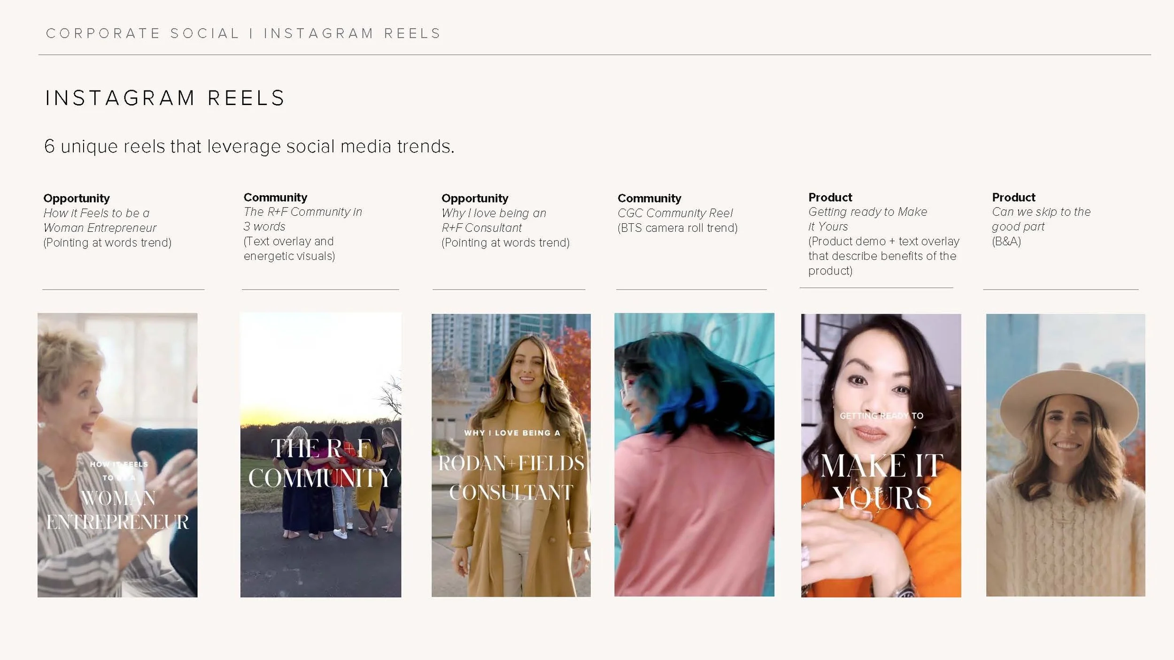The width and height of the screenshot is (1174, 660).
Task: Open the Make It Yours reel thumbnail
Action: (881, 455)
